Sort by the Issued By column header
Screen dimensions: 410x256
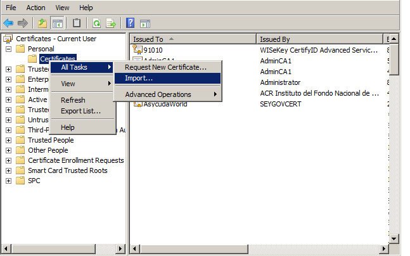click(317, 39)
